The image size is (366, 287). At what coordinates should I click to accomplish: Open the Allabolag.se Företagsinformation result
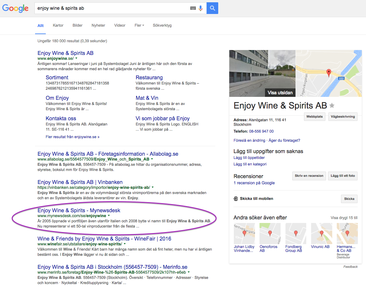108,154
